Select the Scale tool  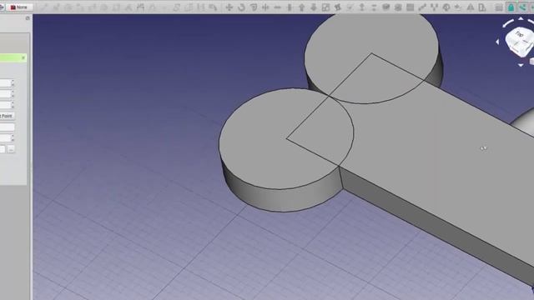[x=325, y=7]
